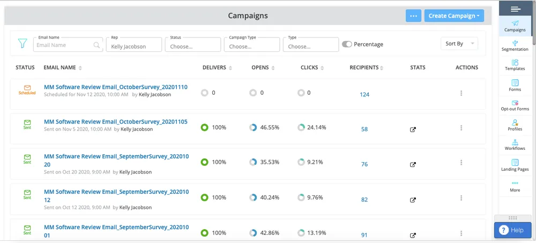The image size is (536, 243).
Task: Collapse the sidebar with hamburger icon
Action: (515, 9)
